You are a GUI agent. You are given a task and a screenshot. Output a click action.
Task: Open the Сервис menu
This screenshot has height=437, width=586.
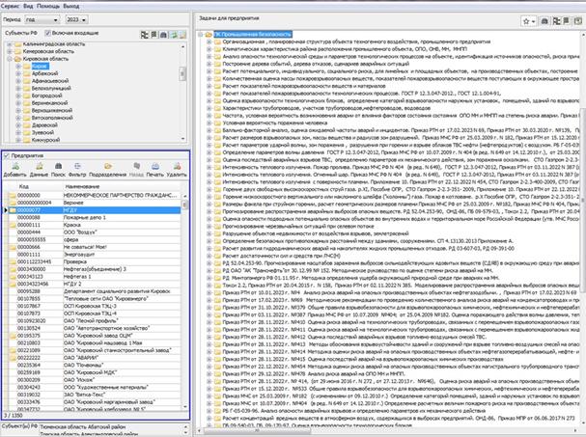13,5
